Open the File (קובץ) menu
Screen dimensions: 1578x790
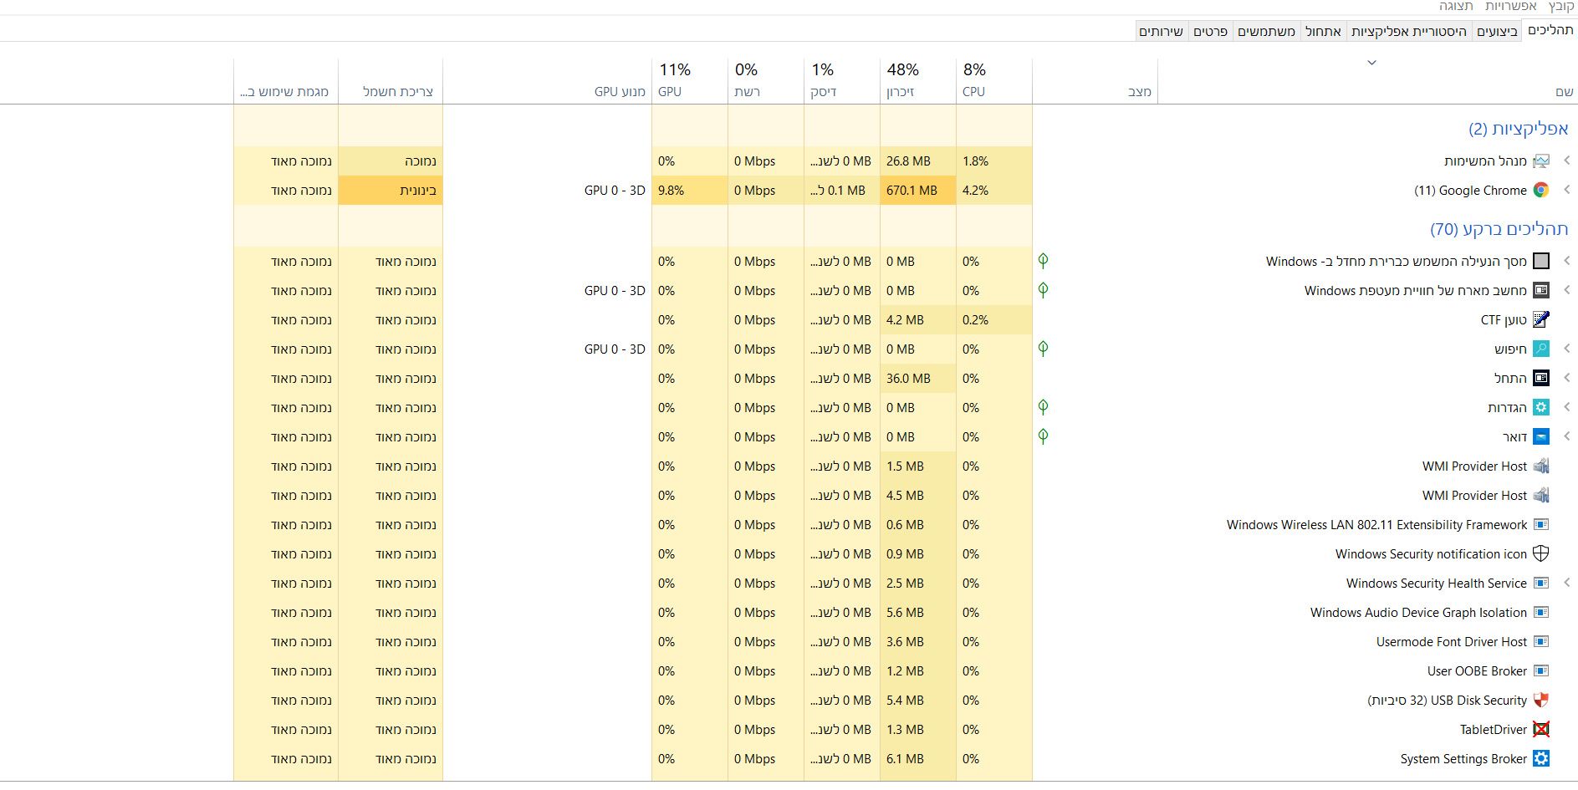click(x=1561, y=7)
